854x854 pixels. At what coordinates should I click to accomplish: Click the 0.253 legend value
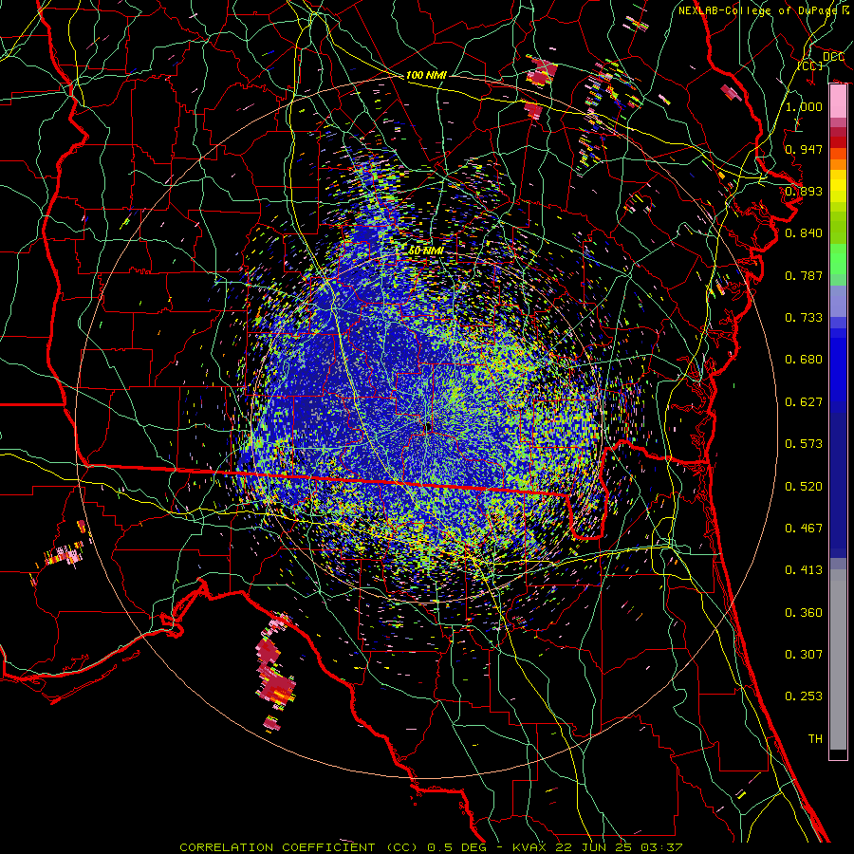coord(804,696)
